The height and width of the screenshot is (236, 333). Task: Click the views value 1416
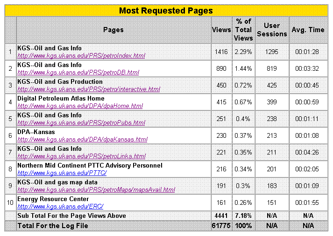point(221,52)
